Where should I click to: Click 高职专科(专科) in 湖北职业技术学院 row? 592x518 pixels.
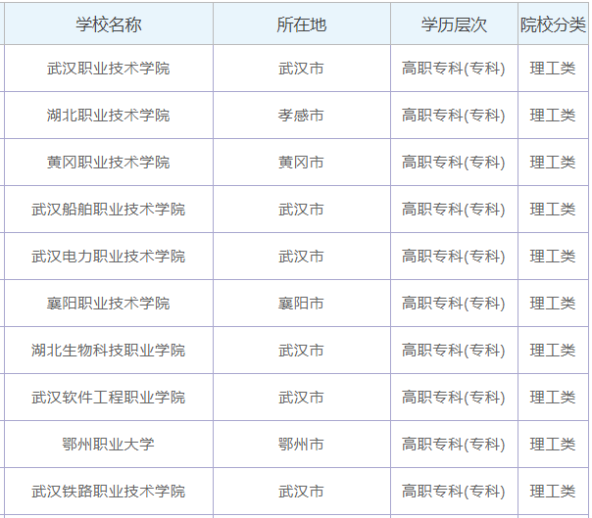click(x=454, y=116)
